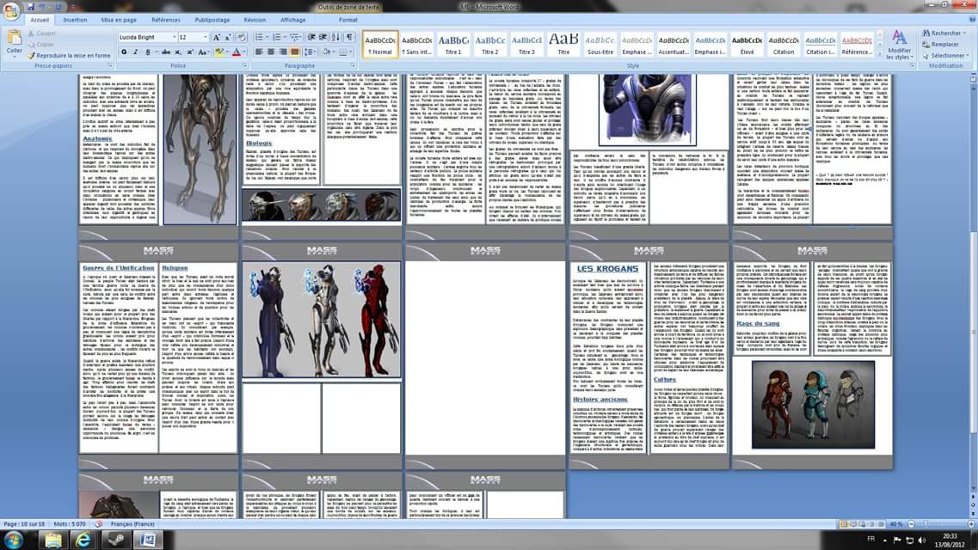Toggle bold (G) formatting

tap(124, 52)
